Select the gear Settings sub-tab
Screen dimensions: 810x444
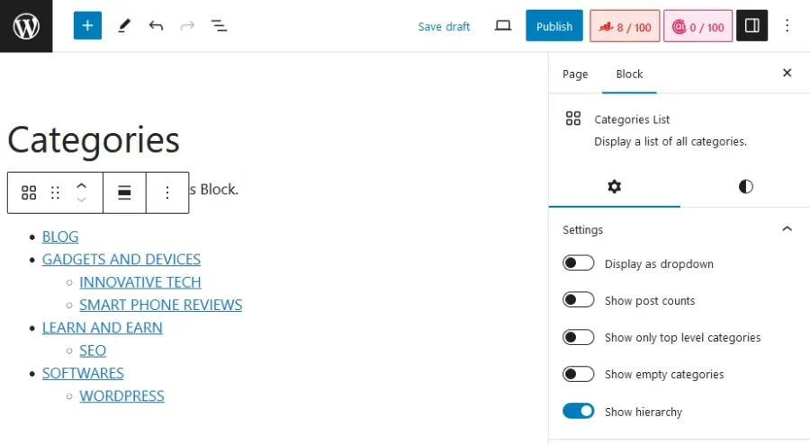(x=614, y=187)
